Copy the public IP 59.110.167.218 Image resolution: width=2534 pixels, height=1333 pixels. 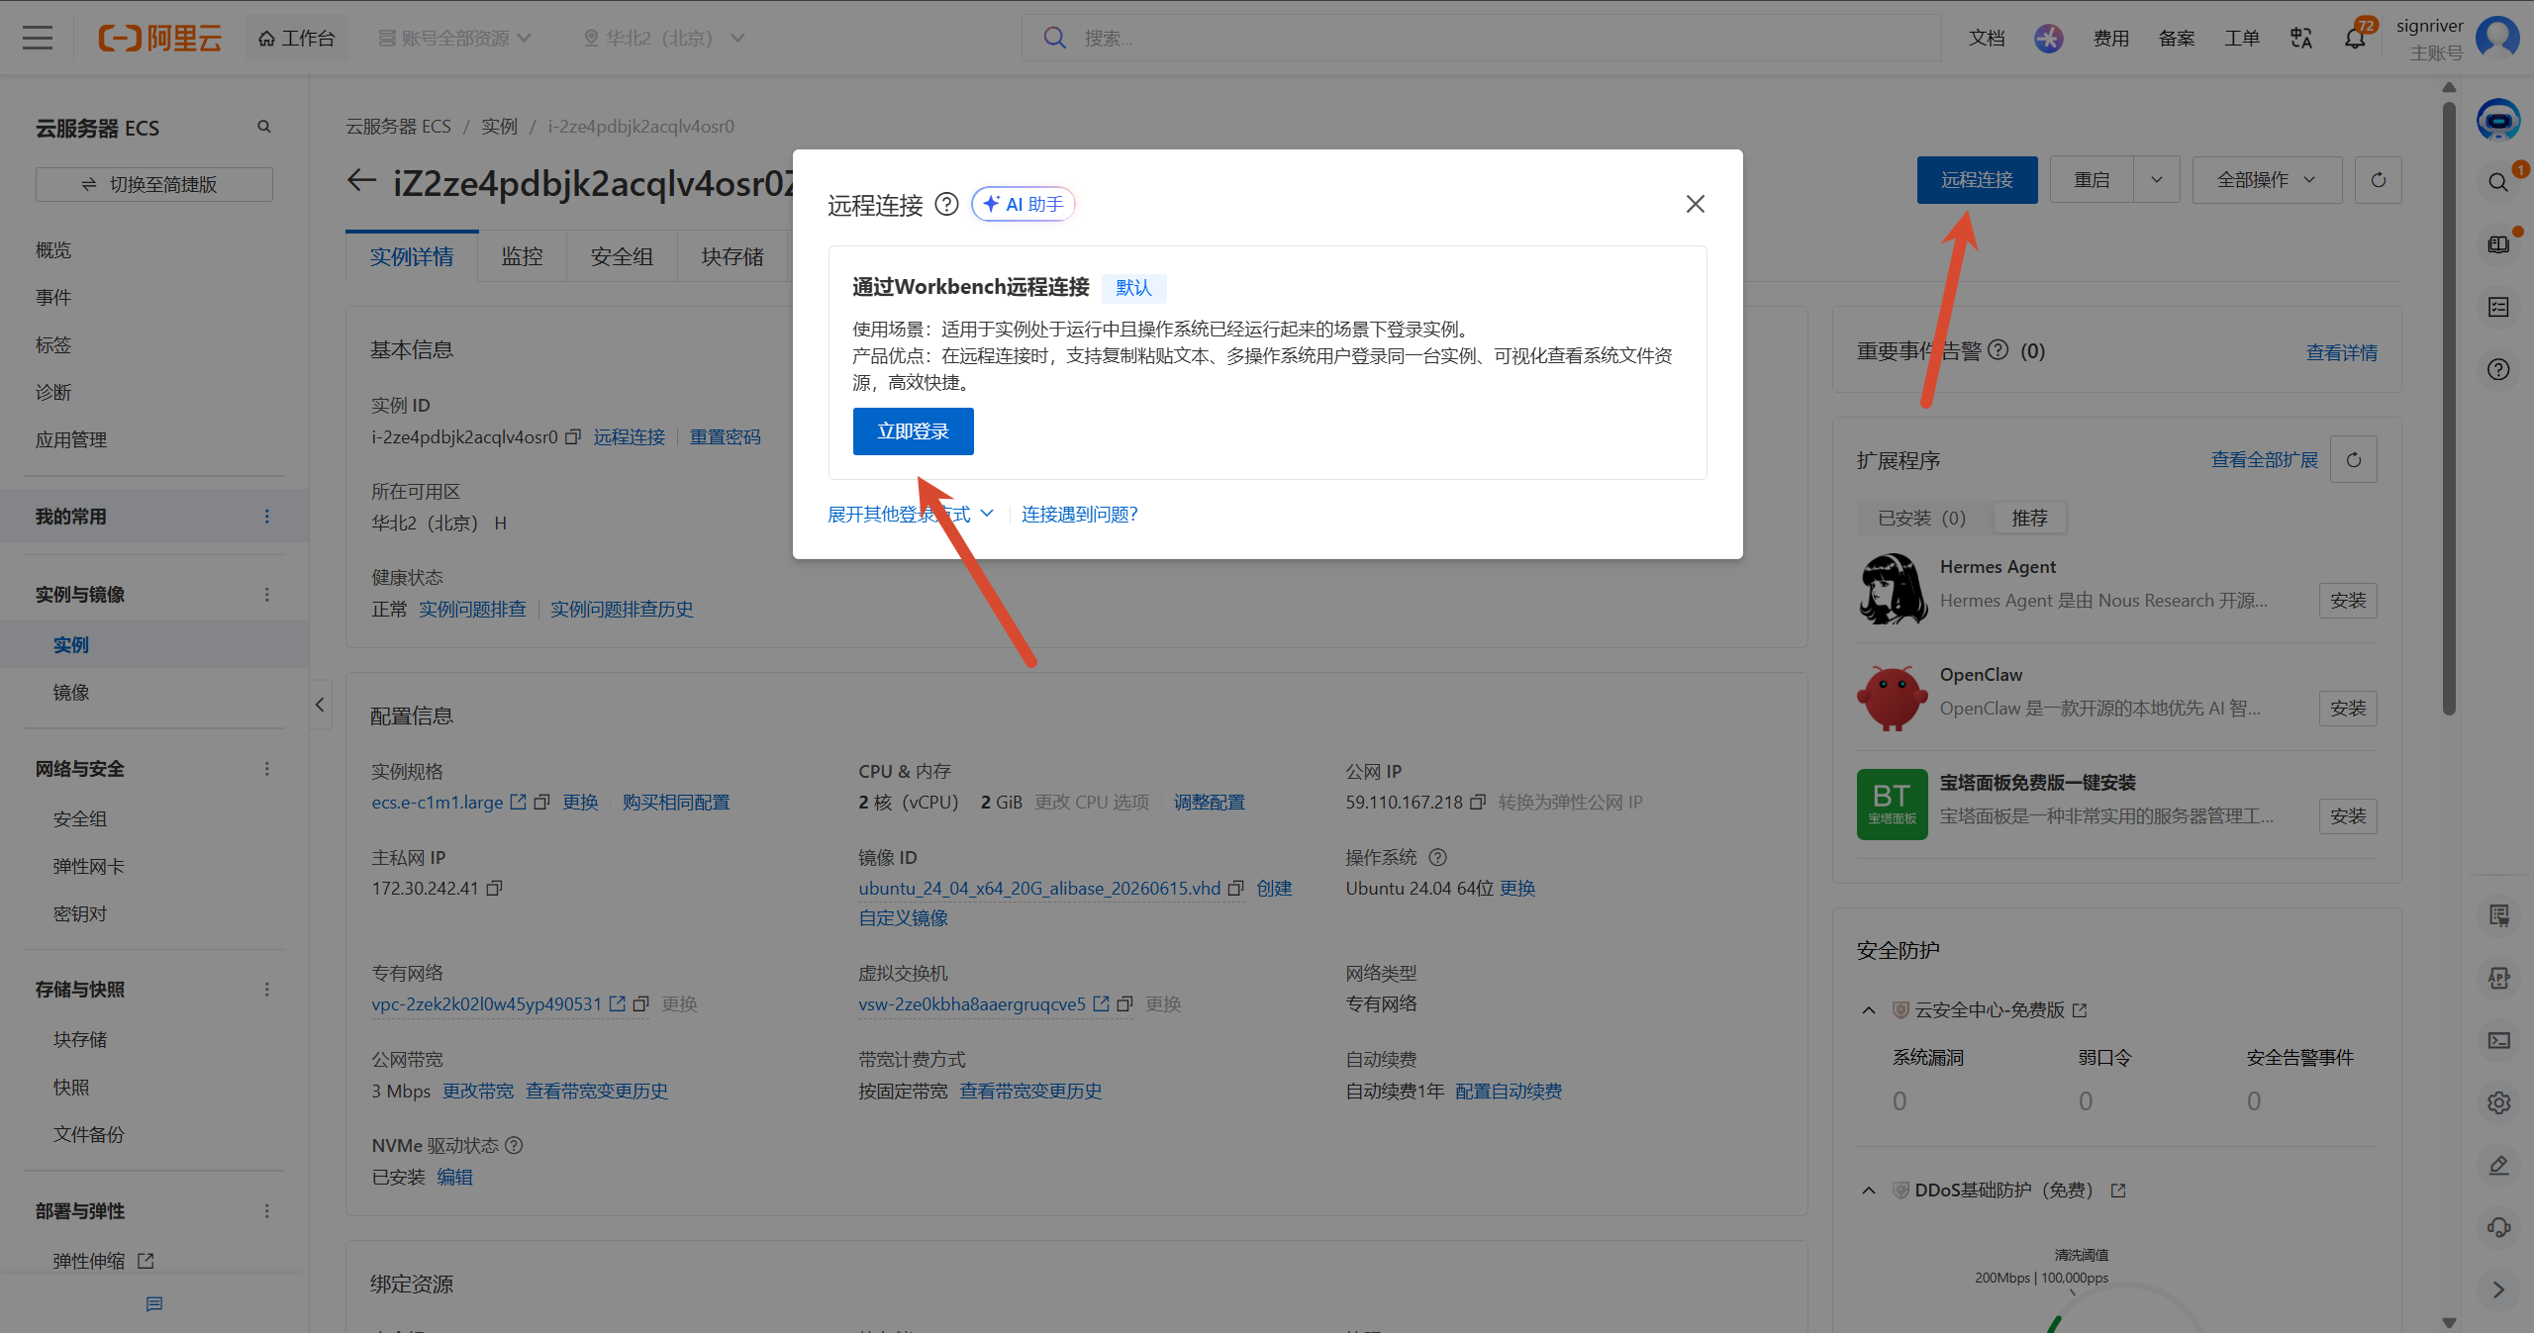coord(1478,803)
